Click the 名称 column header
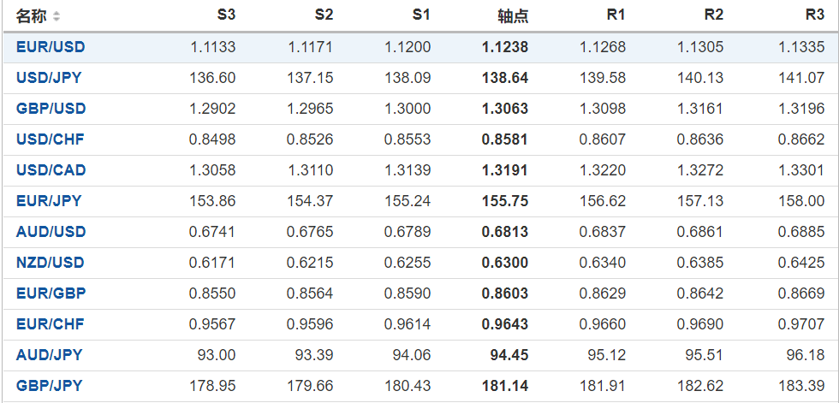The image size is (839, 403). coord(32,16)
